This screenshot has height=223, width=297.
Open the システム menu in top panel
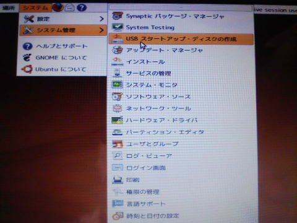(x=35, y=8)
